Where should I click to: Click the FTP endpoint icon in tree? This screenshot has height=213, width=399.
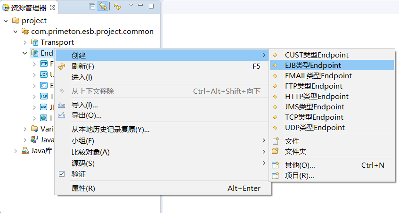(x=44, y=64)
